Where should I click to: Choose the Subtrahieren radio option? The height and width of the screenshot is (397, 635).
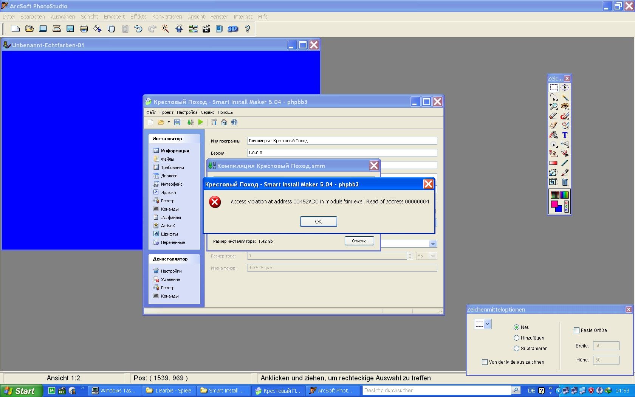(x=516, y=348)
